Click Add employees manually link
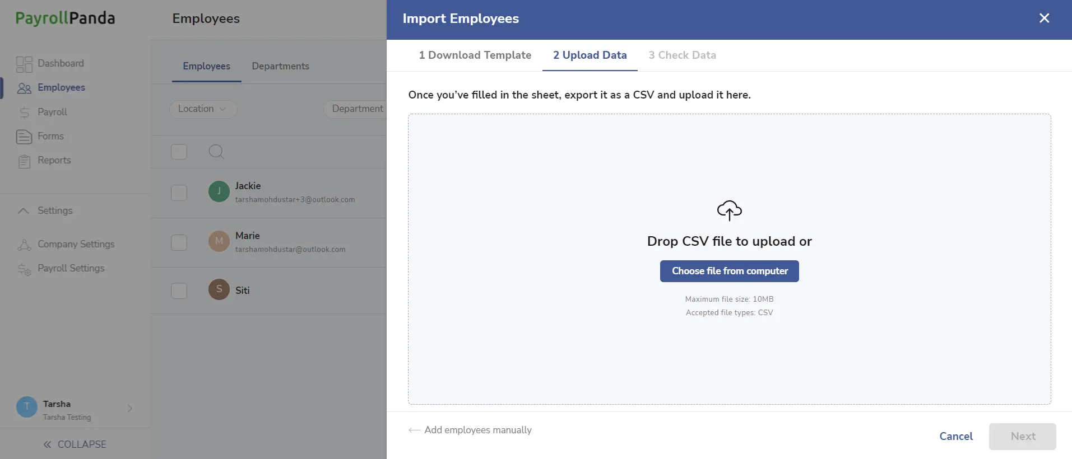The height and width of the screenshot is (459, 1072). point(478,430)
